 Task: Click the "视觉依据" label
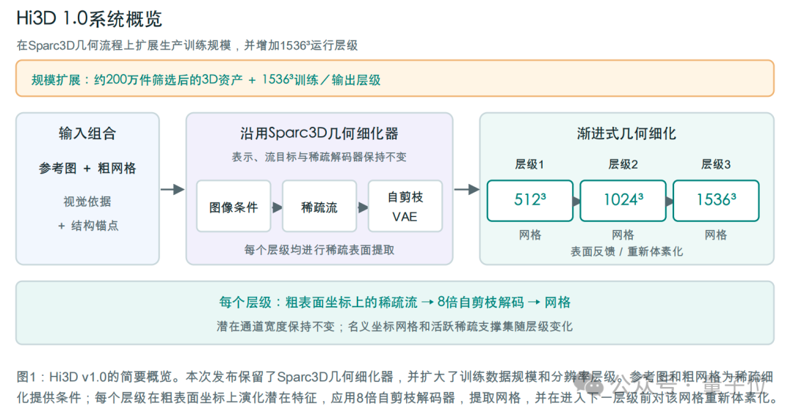[x=87, y=202]
